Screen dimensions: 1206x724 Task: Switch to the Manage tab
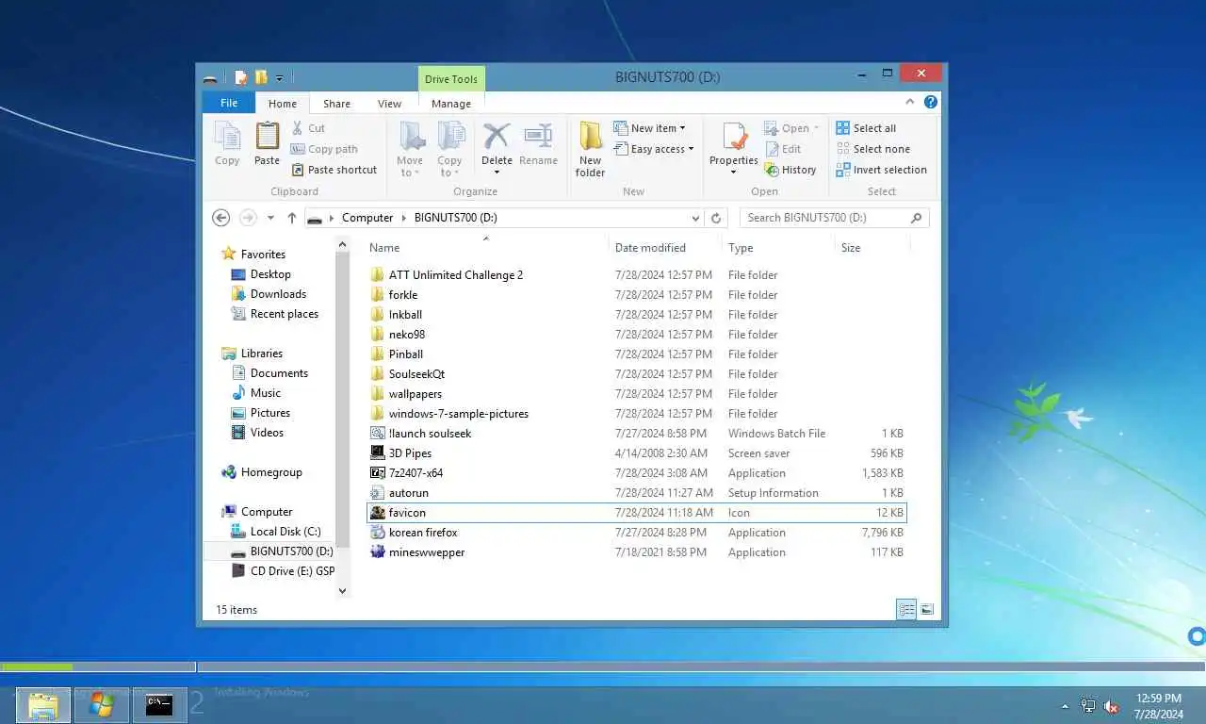(x=451, y=104)
